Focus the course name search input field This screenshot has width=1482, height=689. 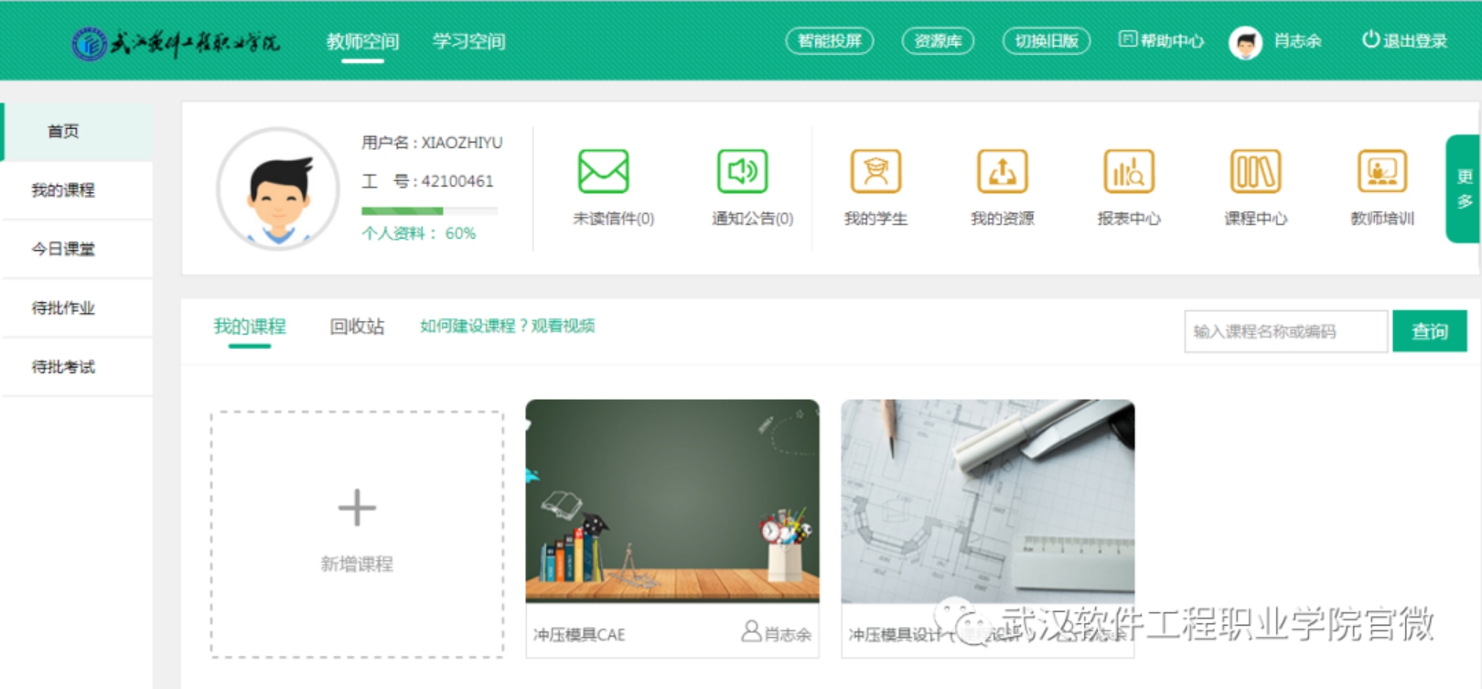click(x=1285, y=331)
